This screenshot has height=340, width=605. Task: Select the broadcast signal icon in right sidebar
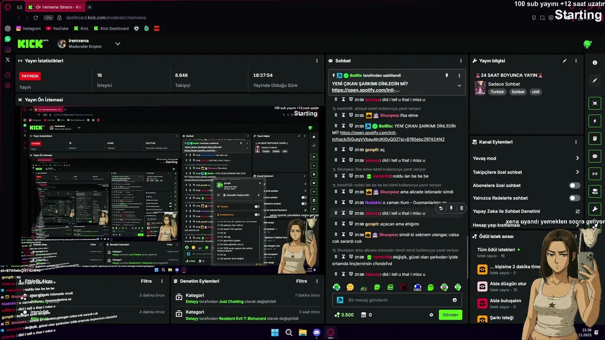595,174
